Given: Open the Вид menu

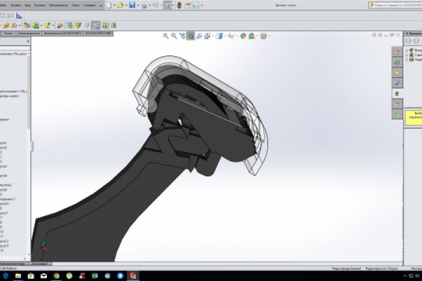Looking at the screenshot, I should [x=28, y=5].
